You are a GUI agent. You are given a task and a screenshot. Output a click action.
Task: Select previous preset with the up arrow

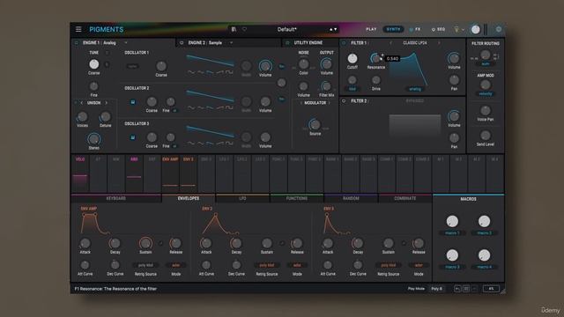pos(331,29)
